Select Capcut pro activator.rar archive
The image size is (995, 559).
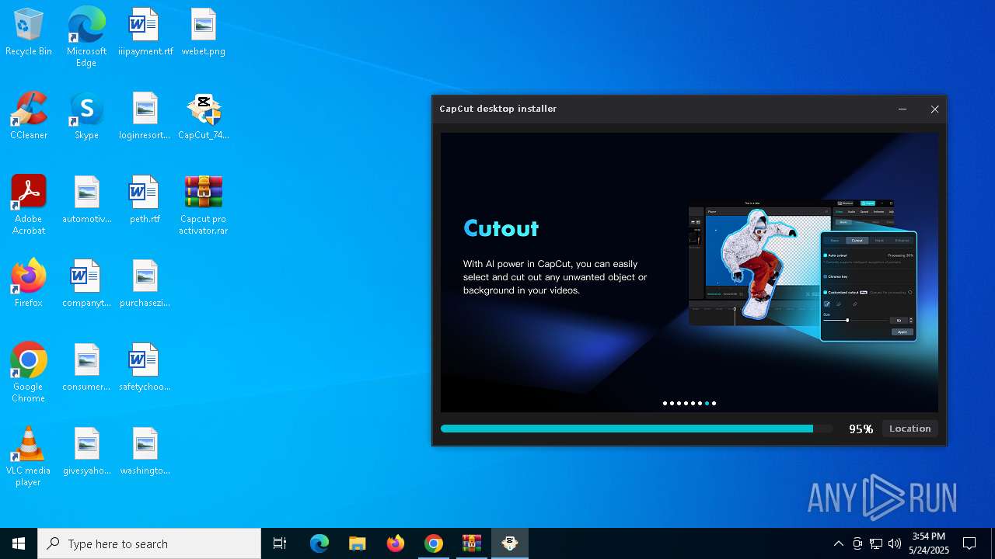pos(203,205)
